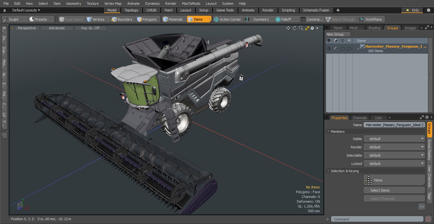Open layout settings gear in top-right
434x224 pixels.
[428, 10]
